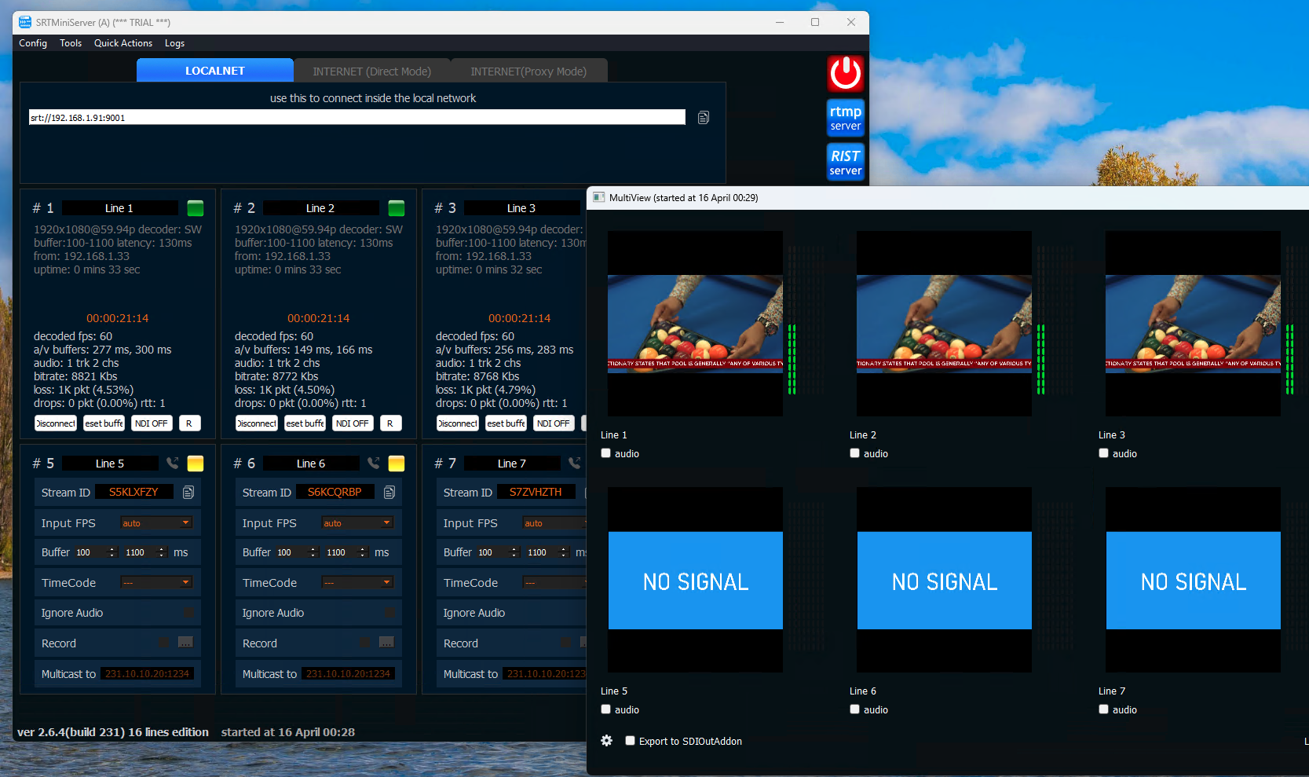Click the MultiView window icon

[x=599, y=198]
